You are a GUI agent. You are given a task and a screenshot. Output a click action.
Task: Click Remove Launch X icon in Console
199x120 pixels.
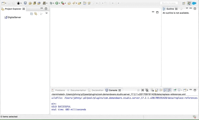pos(143,90)
